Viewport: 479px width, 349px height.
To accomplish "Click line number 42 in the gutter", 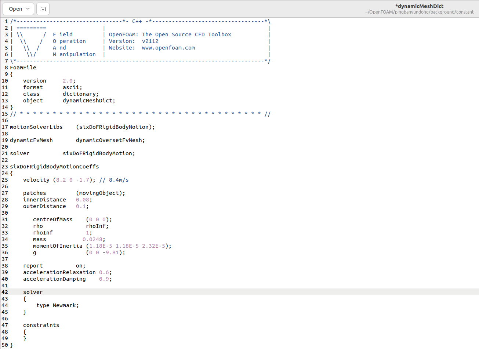I will pyautogui.click(x=5, y=292).
